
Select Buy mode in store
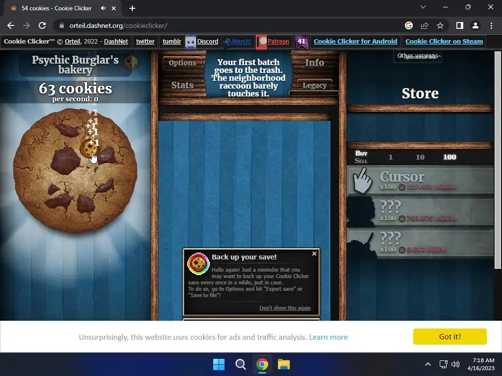(361, 153)
